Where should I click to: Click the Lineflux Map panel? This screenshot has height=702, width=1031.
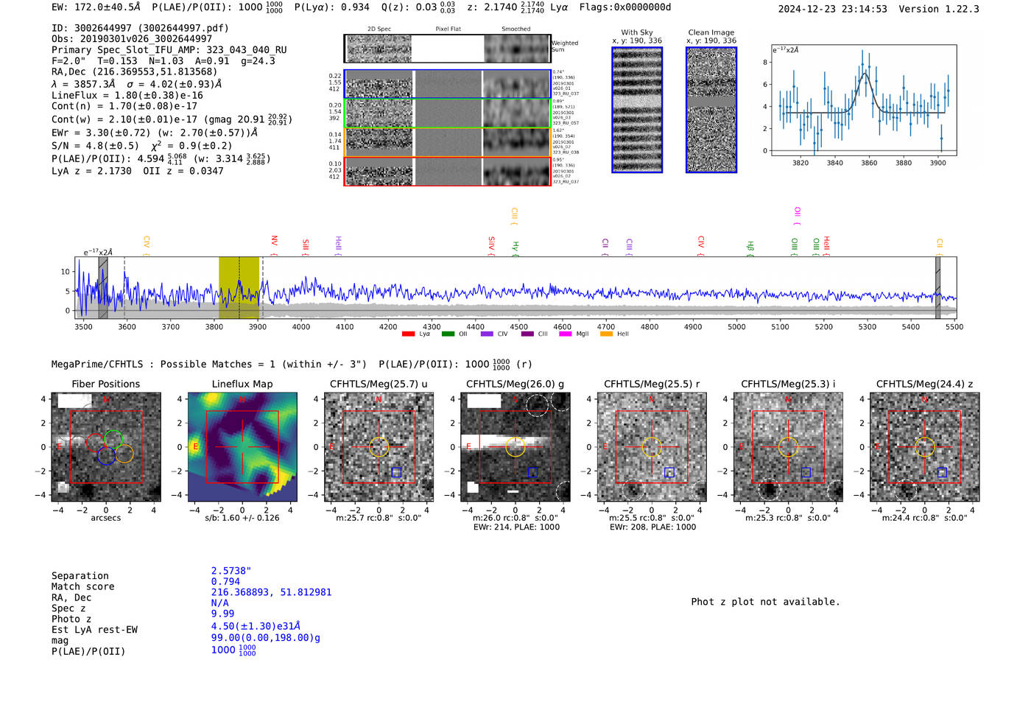pos(242,447)
